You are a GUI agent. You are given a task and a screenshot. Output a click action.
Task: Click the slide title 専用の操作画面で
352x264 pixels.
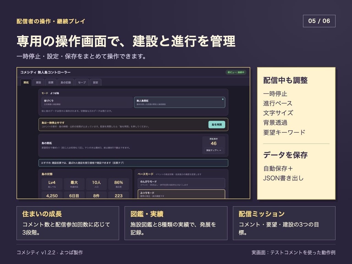(x=126, y=41)
